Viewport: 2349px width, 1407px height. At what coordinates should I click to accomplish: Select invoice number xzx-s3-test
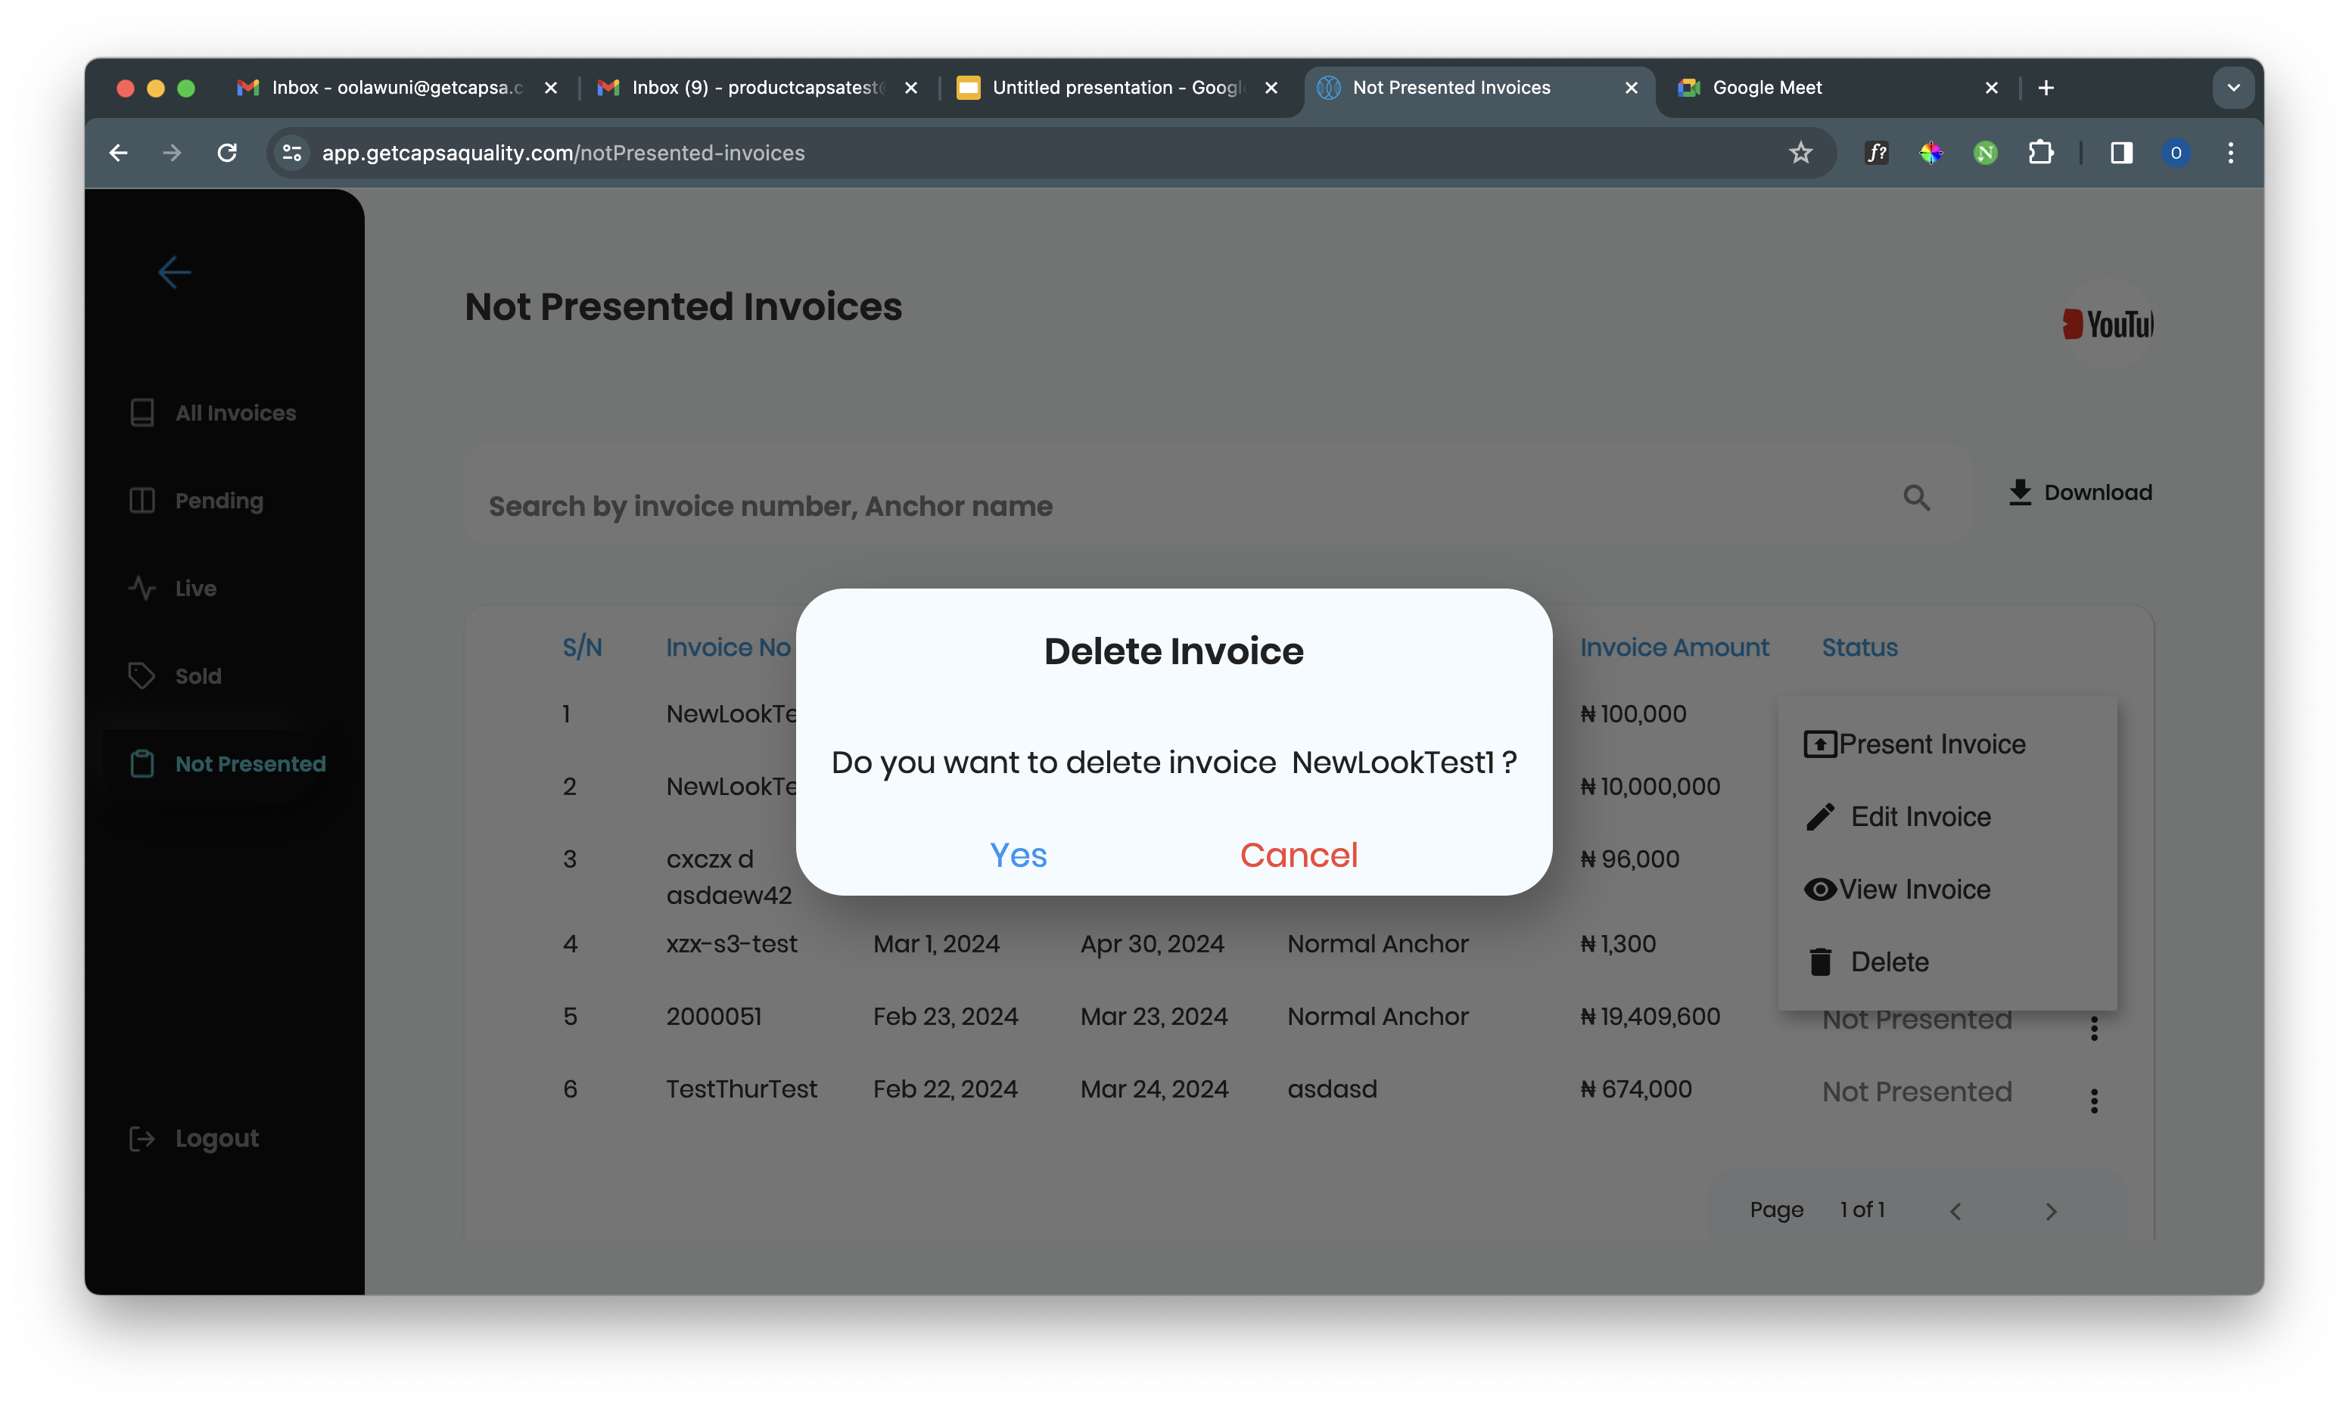731,943
